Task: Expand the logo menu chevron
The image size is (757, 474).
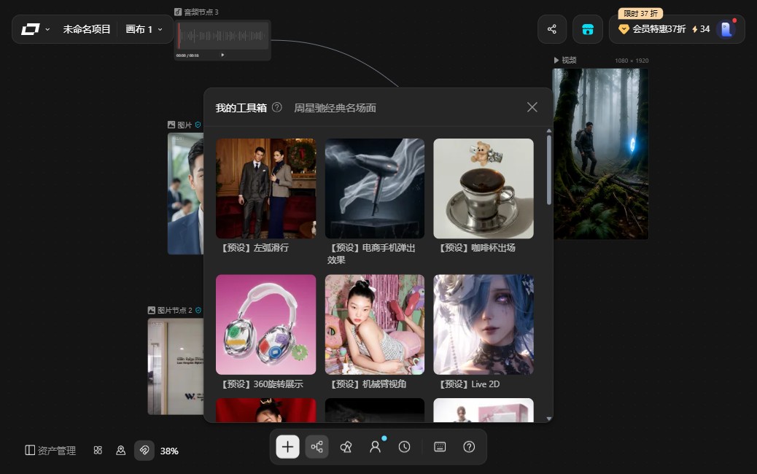Action: [x=47, y=29]
